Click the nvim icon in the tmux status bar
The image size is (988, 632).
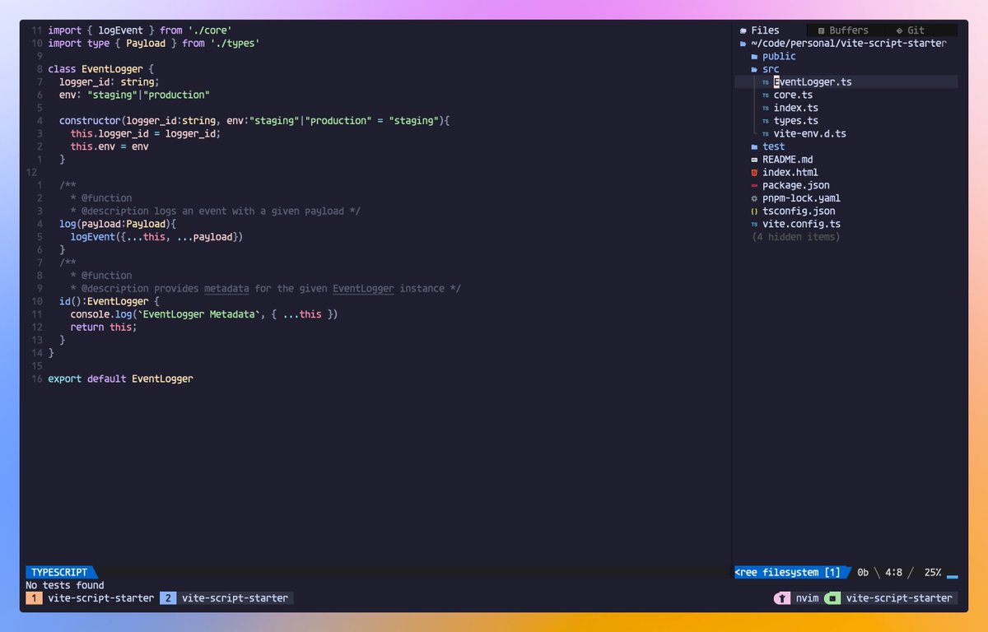pos(781,598)
